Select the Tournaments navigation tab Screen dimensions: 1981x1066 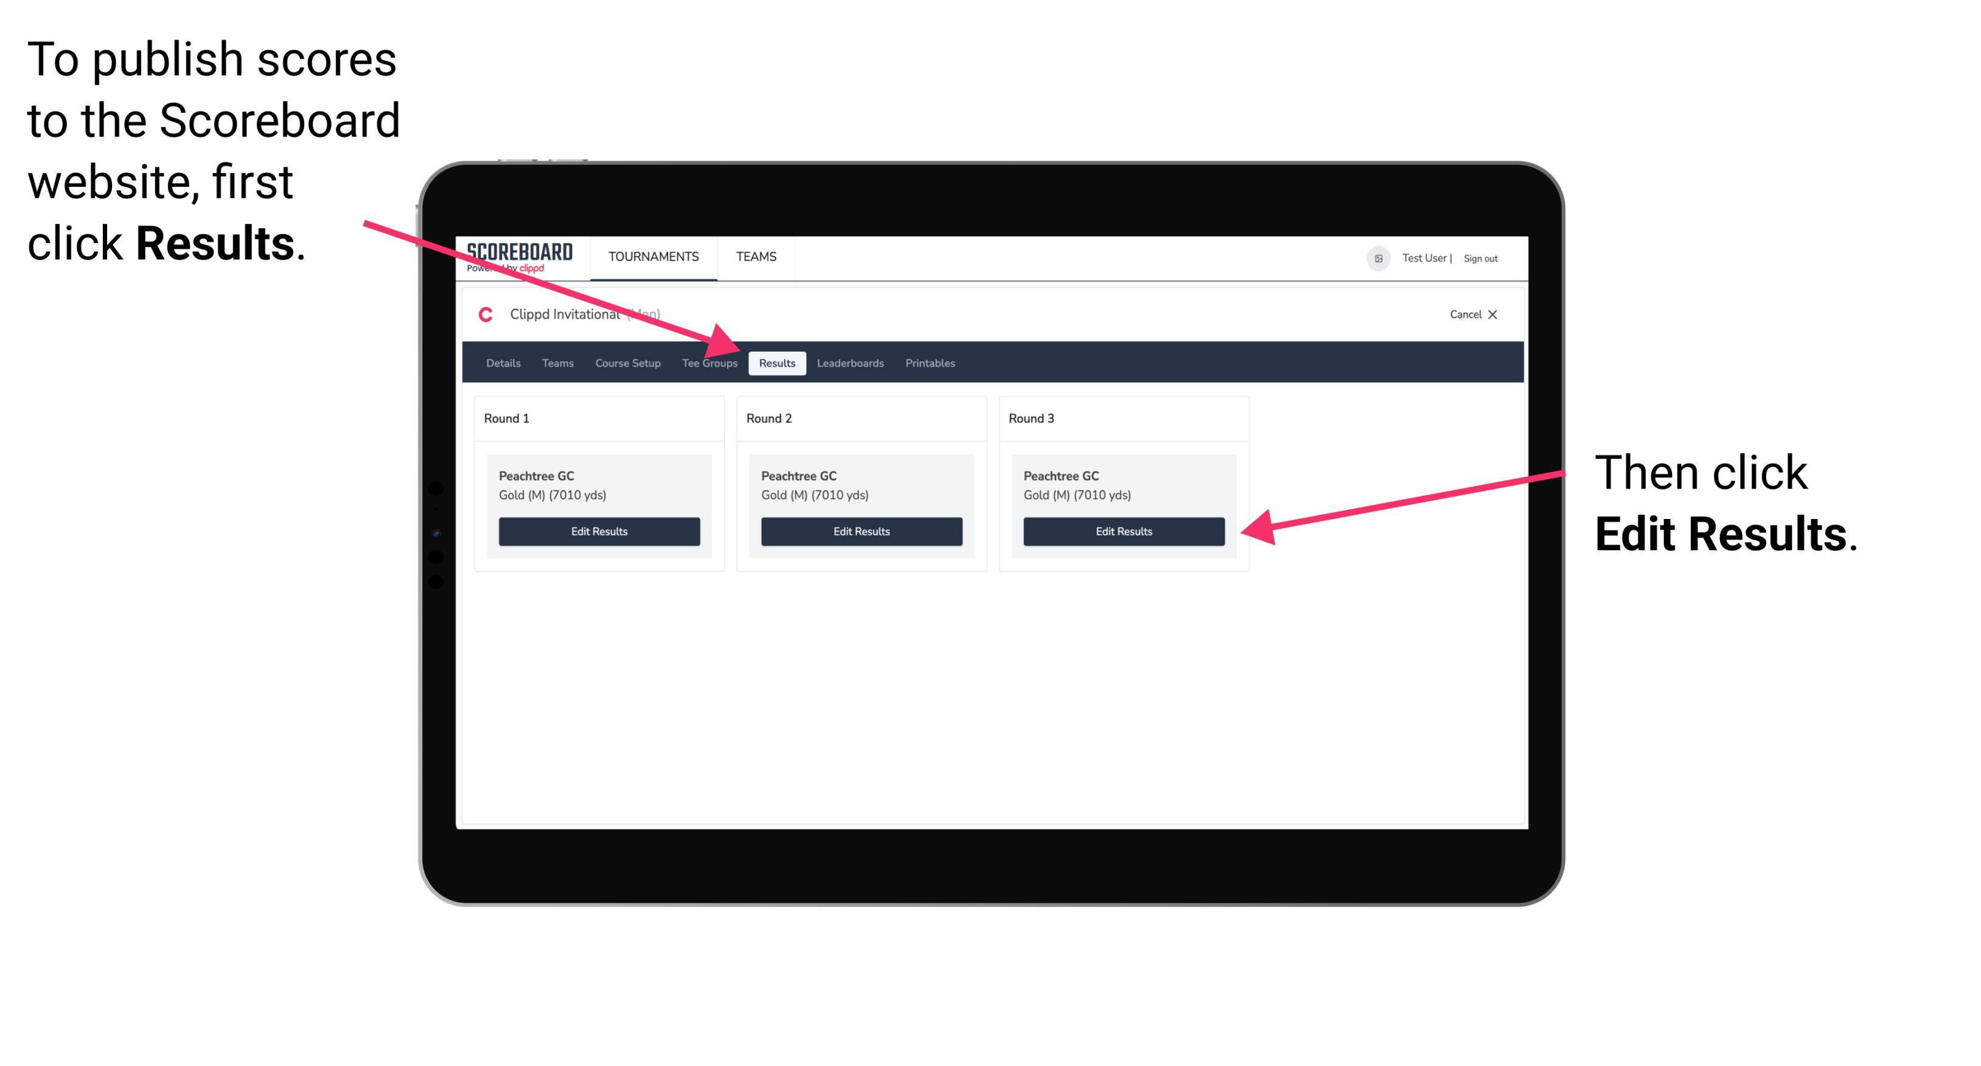click(652, 257)
